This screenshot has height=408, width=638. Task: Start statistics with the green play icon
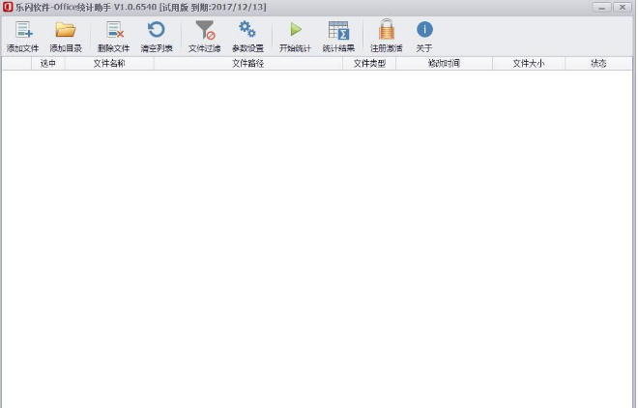tap(296, 29)
